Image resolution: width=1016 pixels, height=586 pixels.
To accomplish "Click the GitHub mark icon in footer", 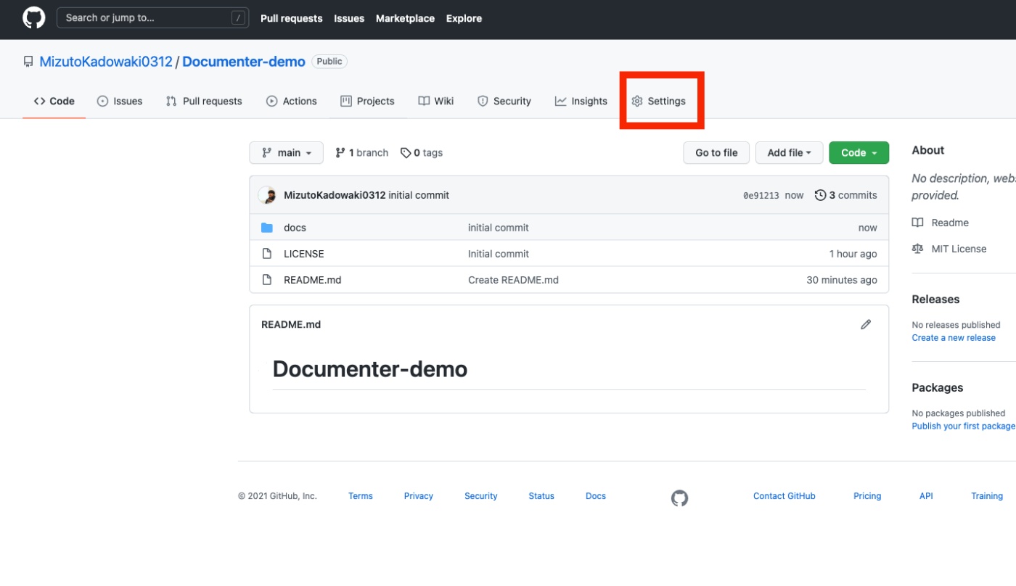I will pos(679,498).
